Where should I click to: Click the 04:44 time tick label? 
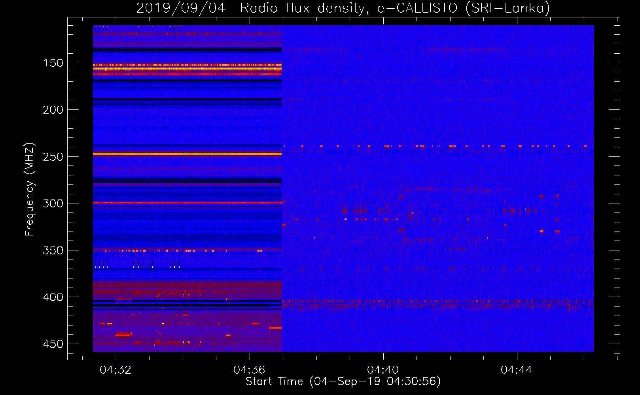coord(517,370)
